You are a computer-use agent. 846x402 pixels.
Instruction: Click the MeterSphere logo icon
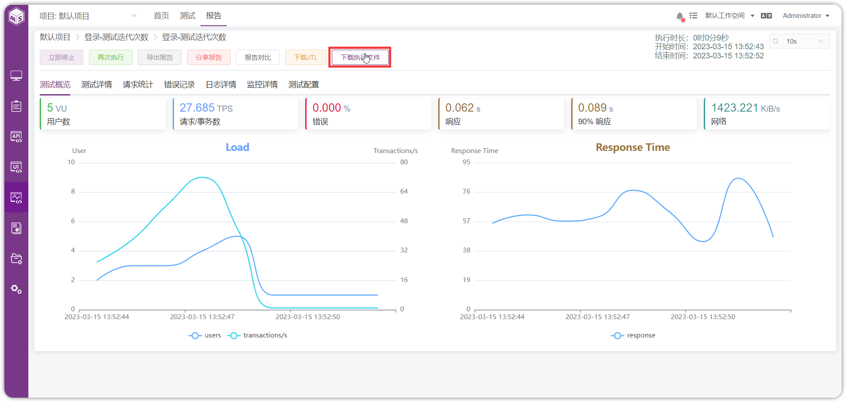(x=17, y=16)
